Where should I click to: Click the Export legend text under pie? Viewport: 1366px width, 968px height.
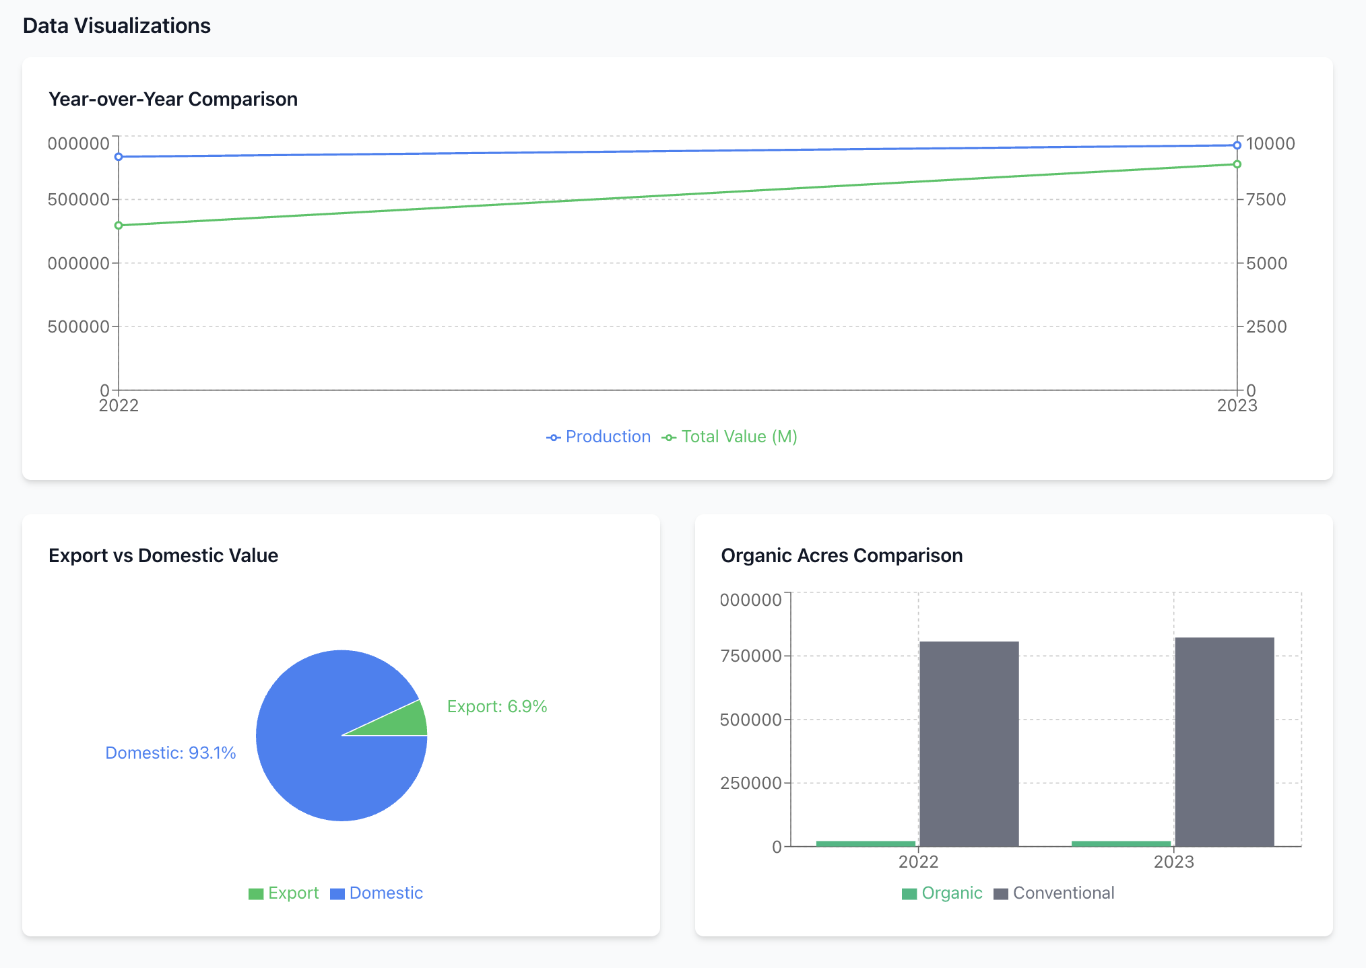point(293,893)
